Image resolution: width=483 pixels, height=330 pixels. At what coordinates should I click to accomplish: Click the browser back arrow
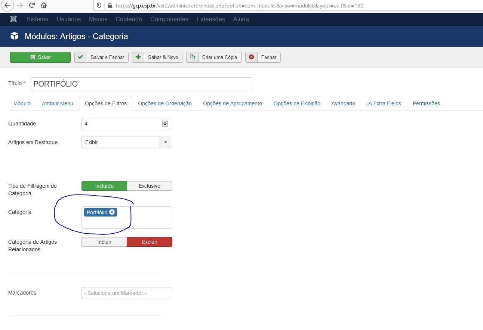(x=7, y=6)
